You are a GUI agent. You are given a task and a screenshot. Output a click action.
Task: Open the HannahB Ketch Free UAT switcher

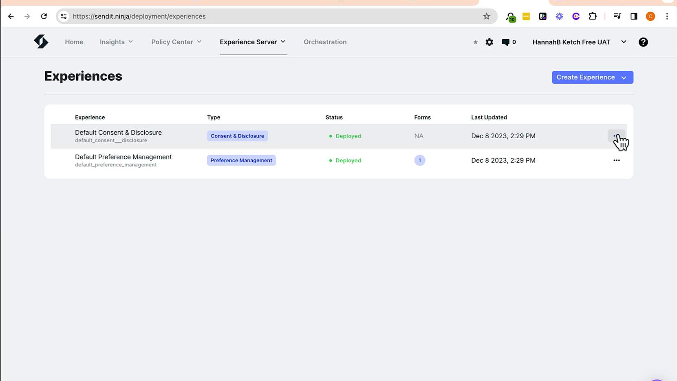point(579,42)
